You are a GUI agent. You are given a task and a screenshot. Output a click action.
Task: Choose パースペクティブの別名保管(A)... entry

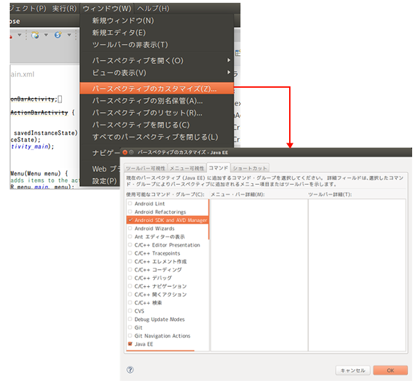coord(157,101)
